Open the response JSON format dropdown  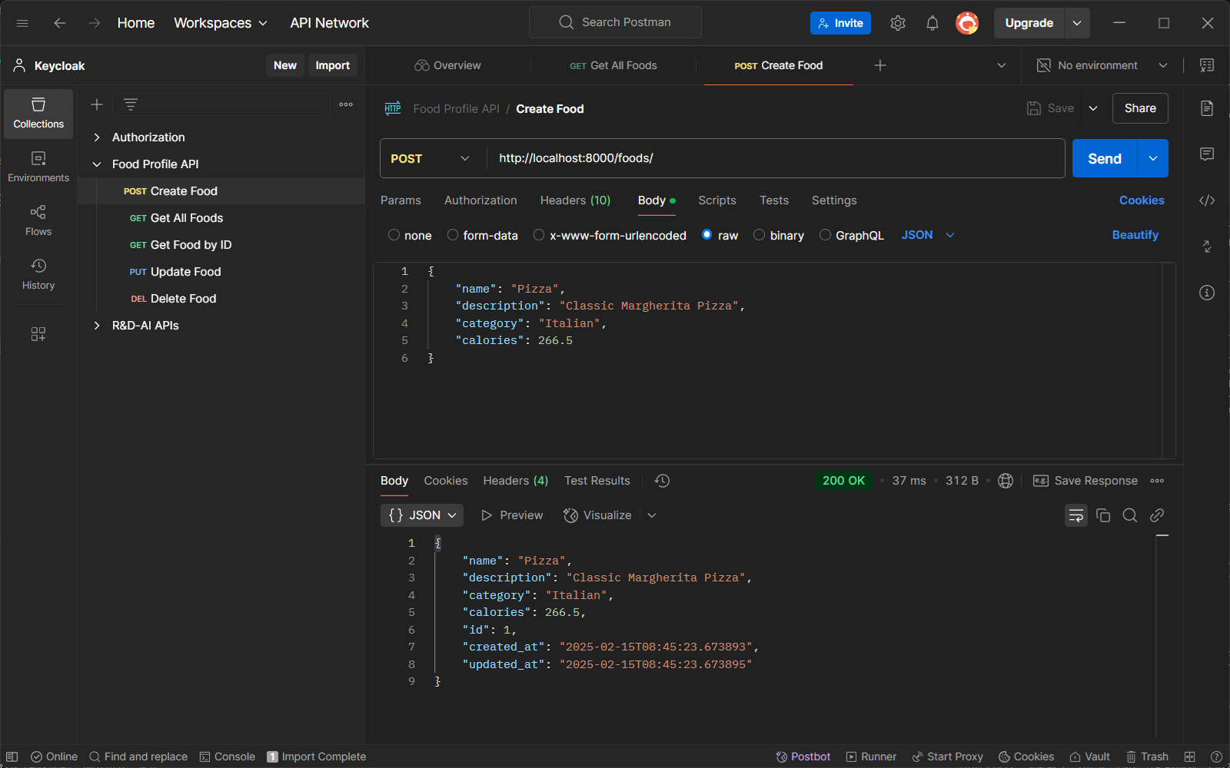422,515
